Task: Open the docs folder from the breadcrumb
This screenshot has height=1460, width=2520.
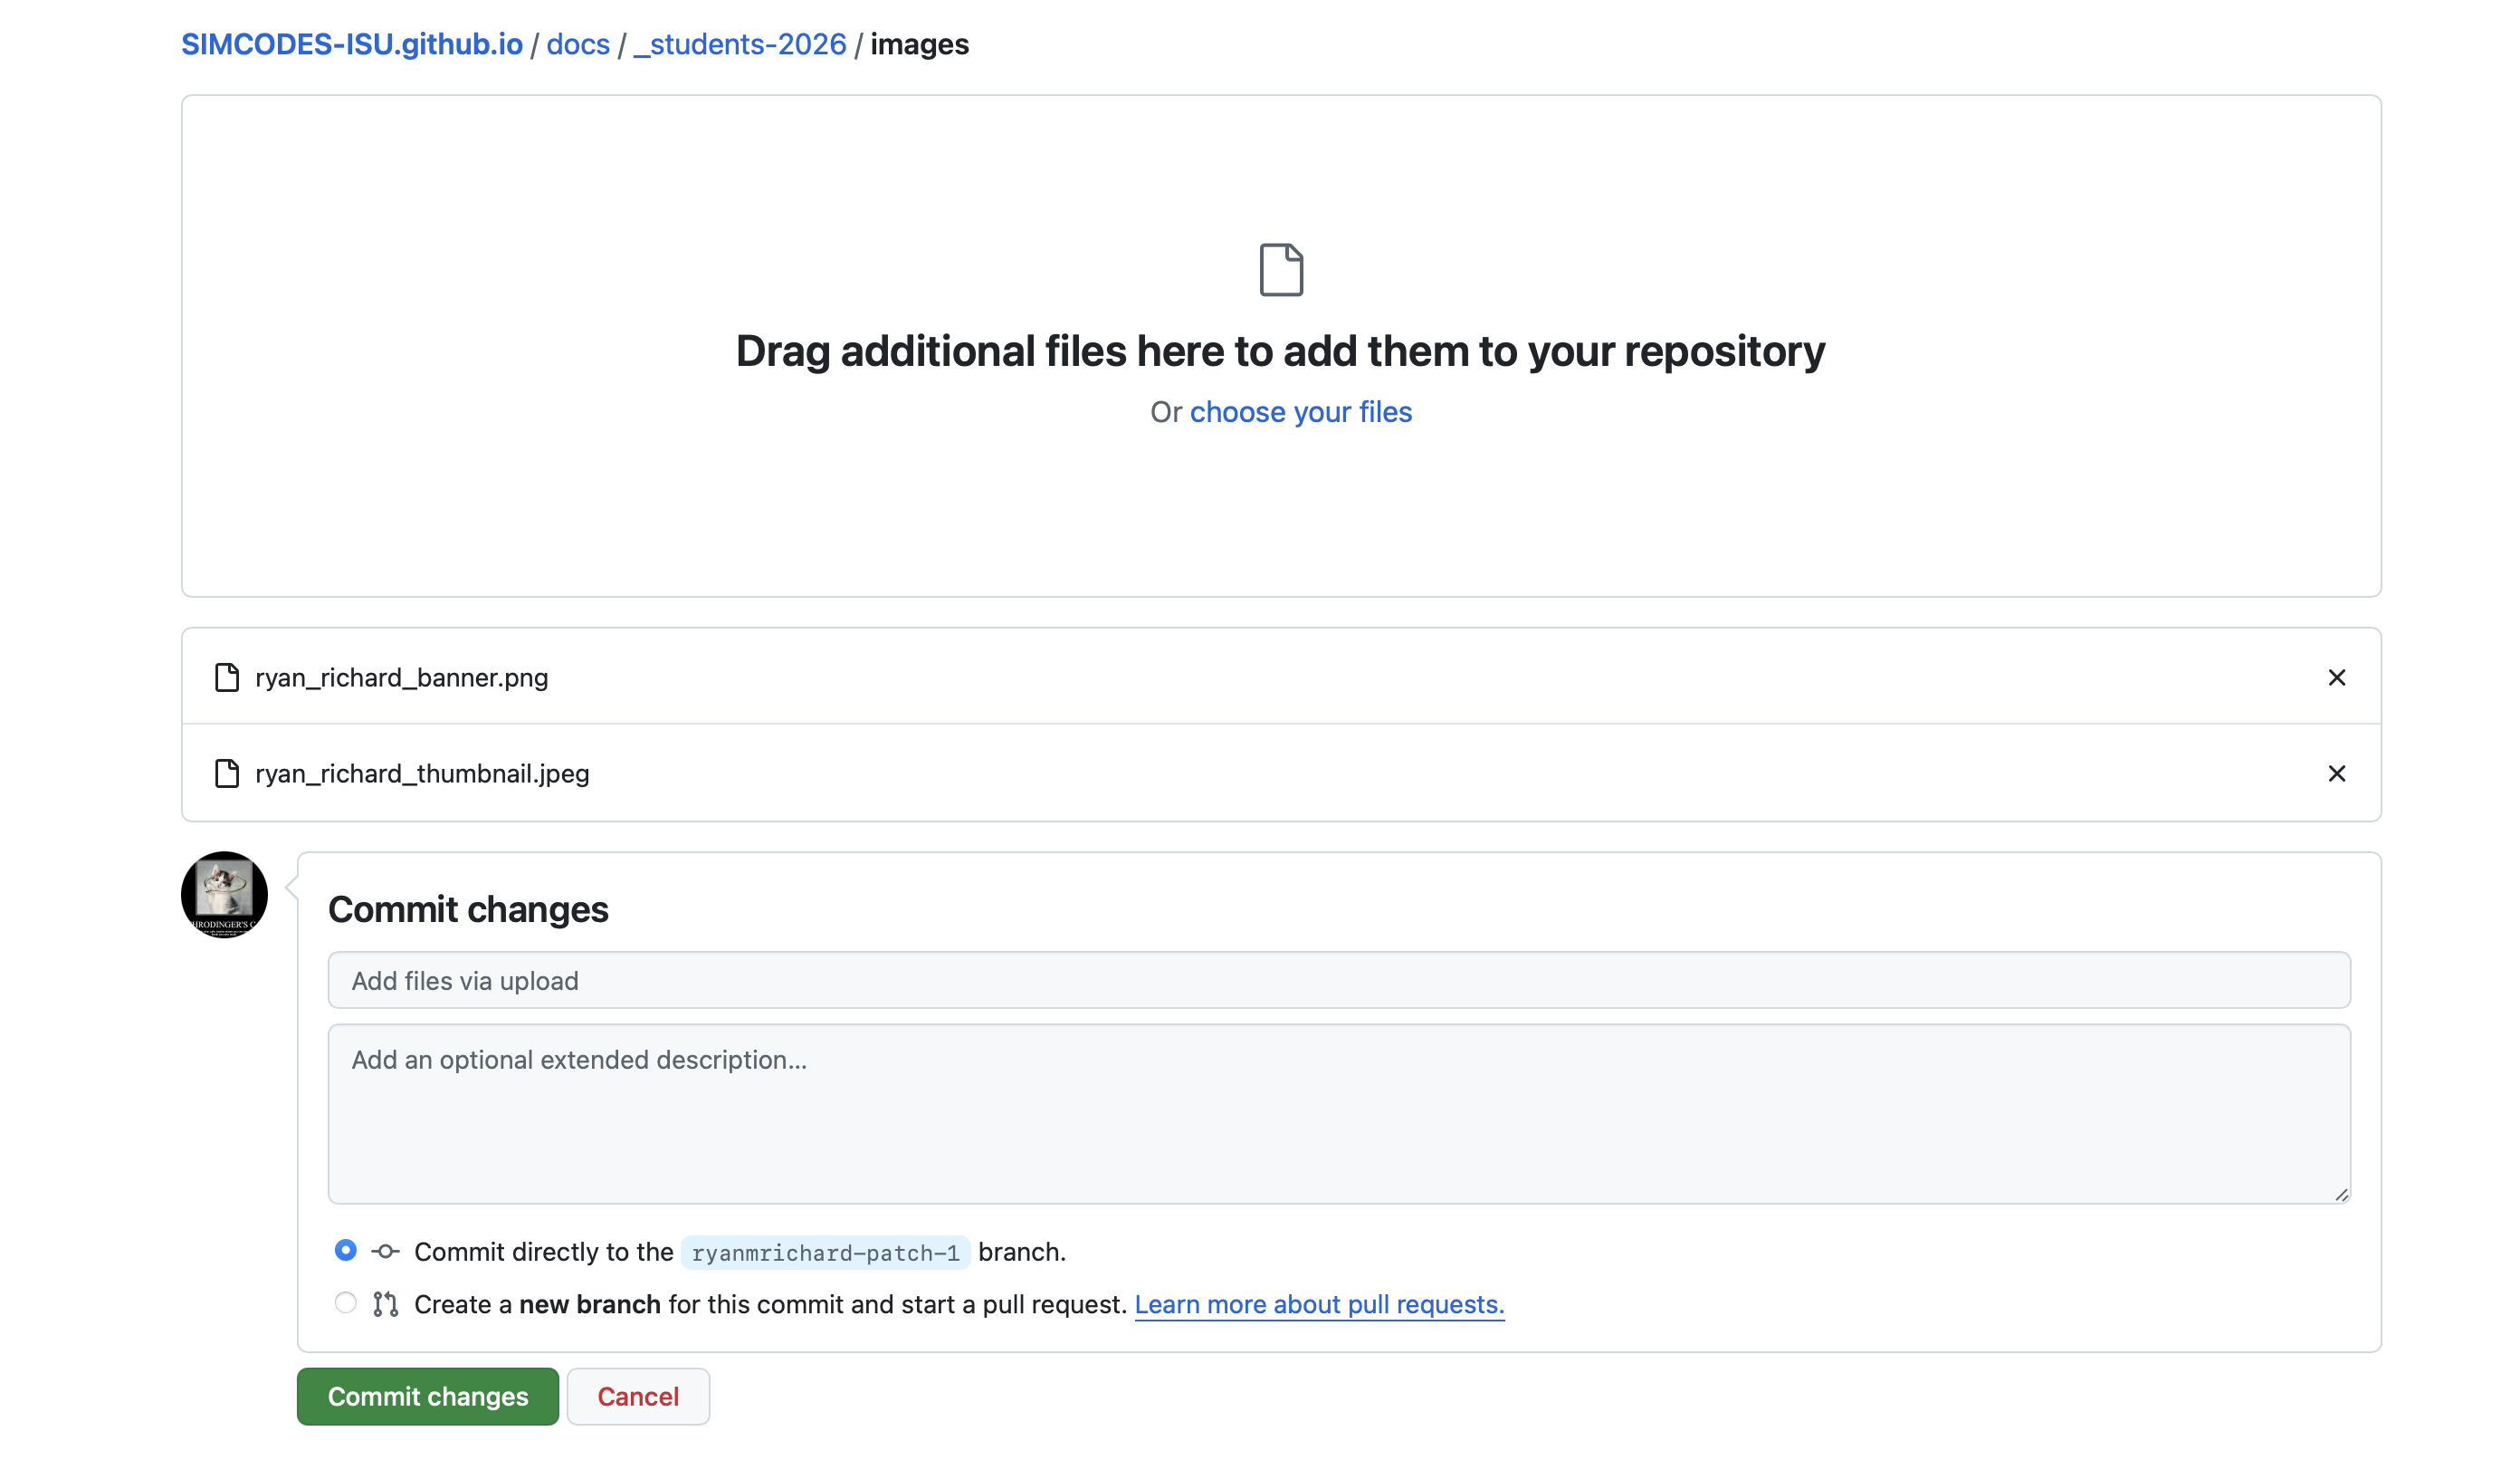Action: 578,43
